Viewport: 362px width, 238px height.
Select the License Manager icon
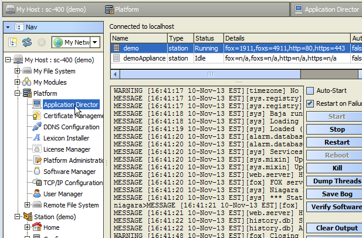click(x=37, y=149)
